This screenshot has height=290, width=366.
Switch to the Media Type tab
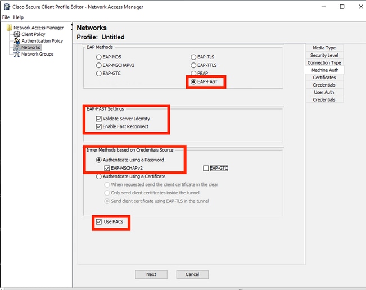tap(324, 48)
